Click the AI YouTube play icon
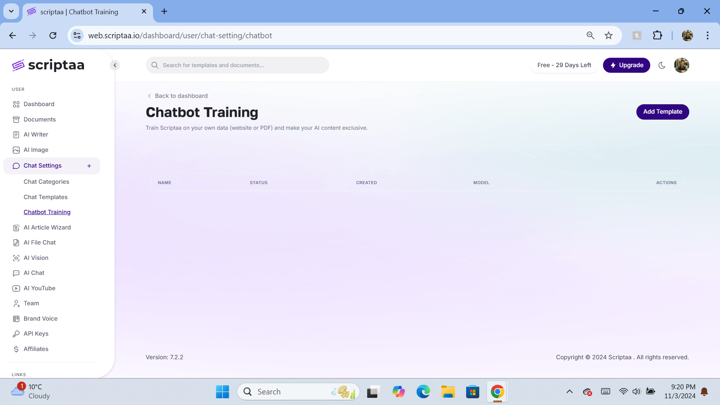Screen dimensions: 720x405 (x=16, y=288)
